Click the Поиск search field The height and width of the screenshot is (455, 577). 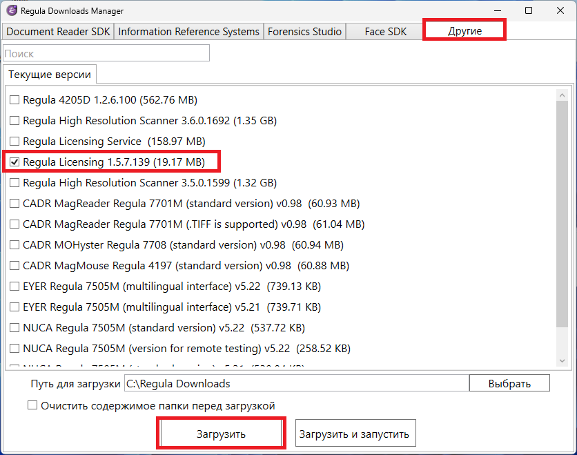(x=106, y=53)
